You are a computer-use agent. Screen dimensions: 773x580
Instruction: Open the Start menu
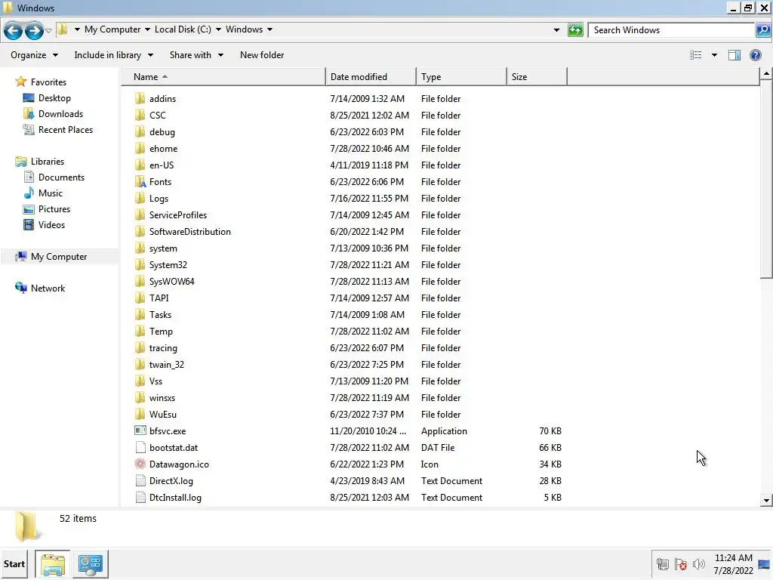point(14,563)
